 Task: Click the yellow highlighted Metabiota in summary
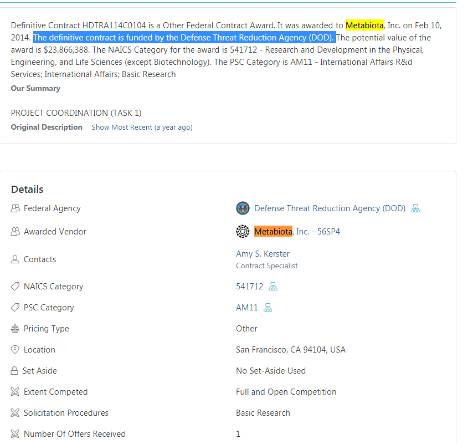coord(364,25)
